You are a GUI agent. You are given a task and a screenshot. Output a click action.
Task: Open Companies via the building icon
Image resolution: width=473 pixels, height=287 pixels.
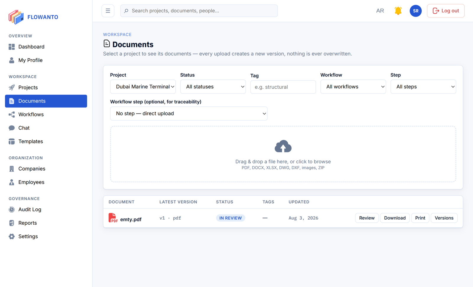click(x=12, y=169)
